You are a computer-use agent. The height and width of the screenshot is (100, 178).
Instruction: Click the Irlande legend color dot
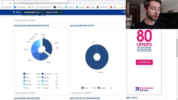coord(43,81)
